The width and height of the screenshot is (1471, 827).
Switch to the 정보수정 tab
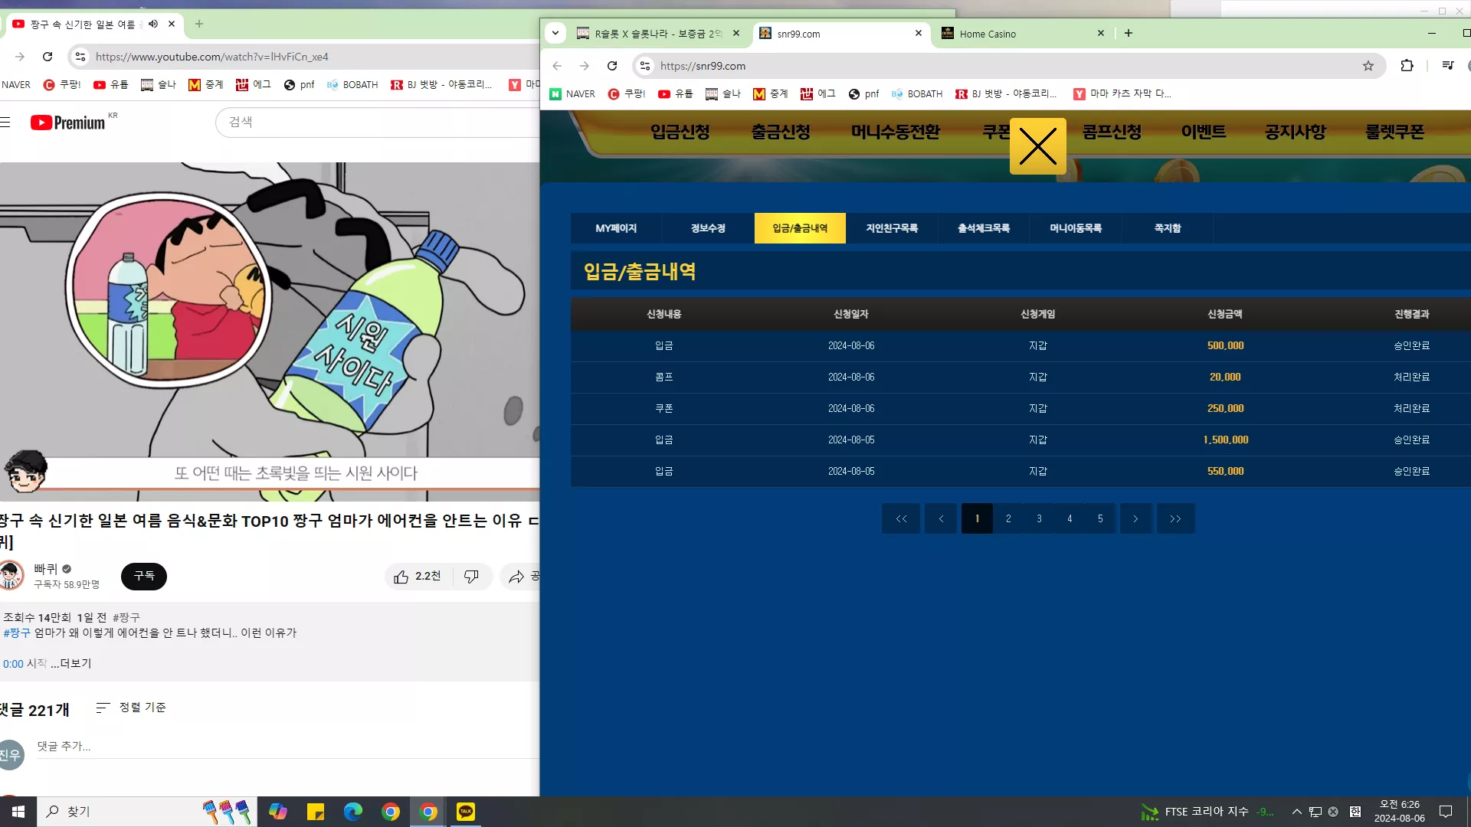708,228
